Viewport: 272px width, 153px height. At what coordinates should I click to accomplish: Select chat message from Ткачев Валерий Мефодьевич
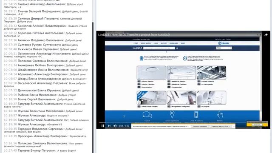tap(46, 13)
